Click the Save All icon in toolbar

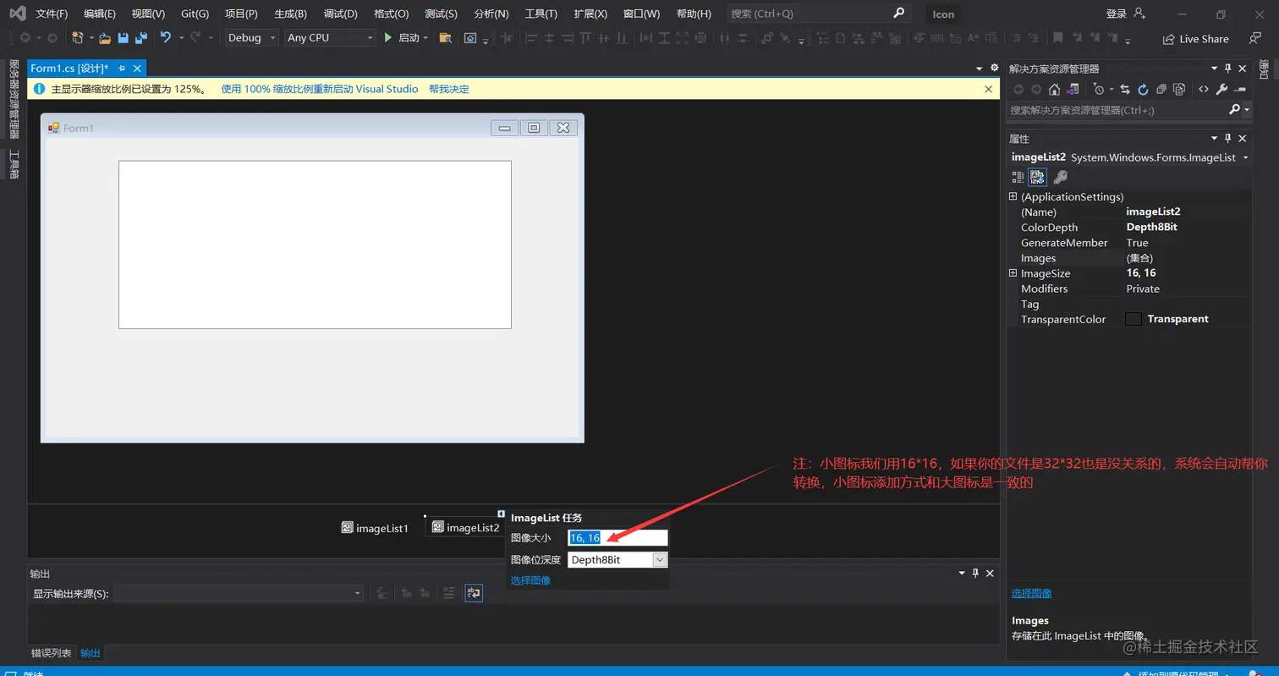point(140,38)
